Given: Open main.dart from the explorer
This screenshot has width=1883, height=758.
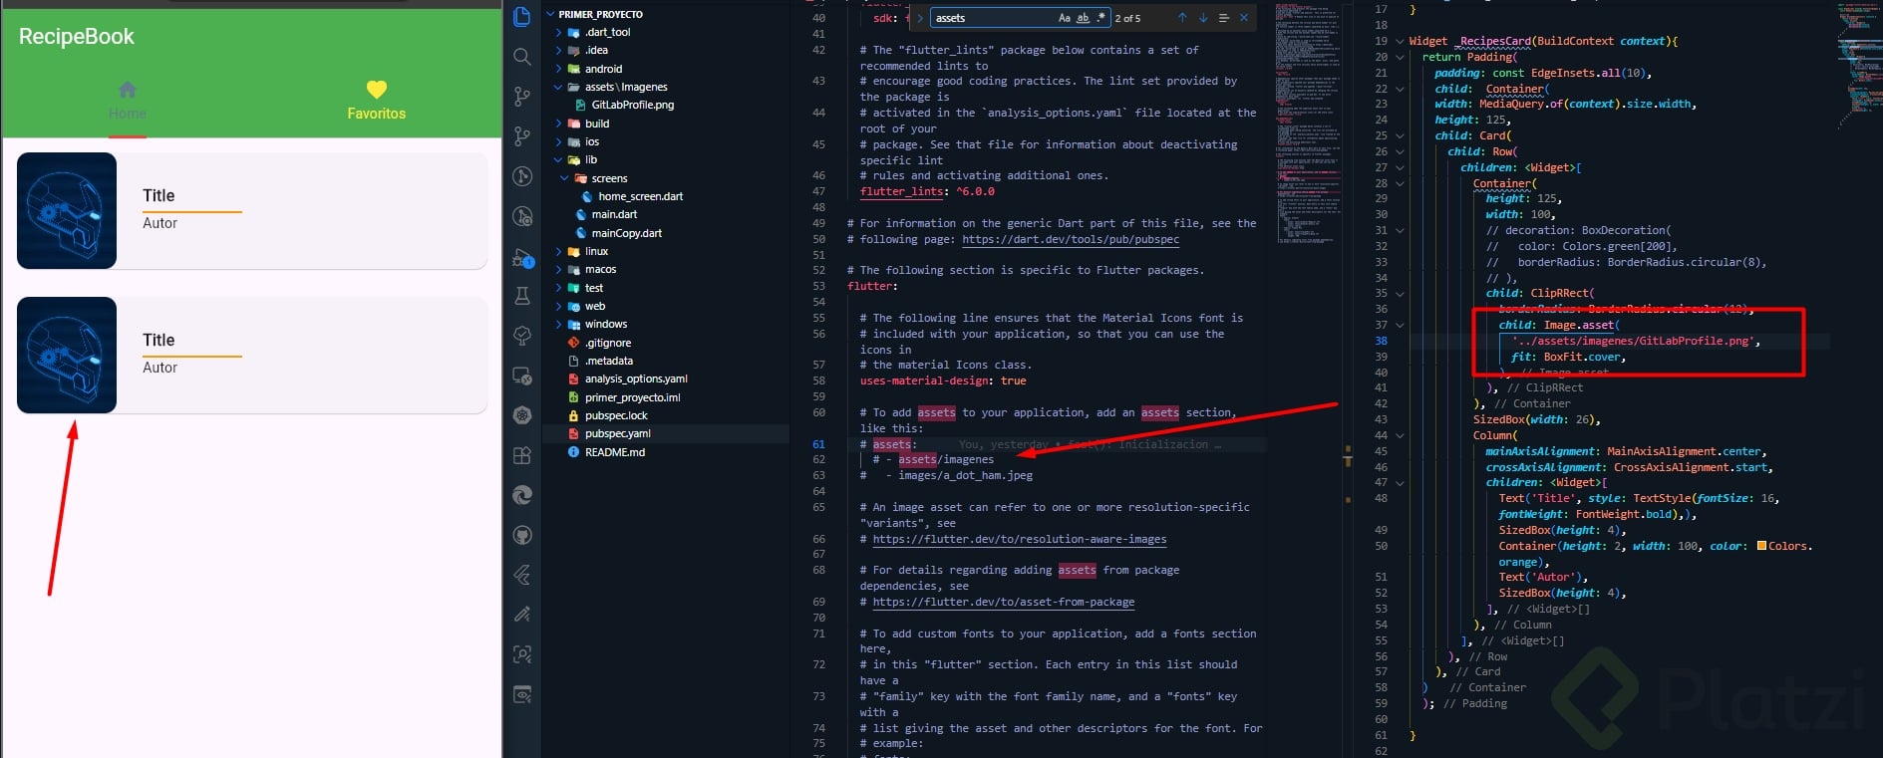Looking at the screenshot, I should [x=614, y=214].
